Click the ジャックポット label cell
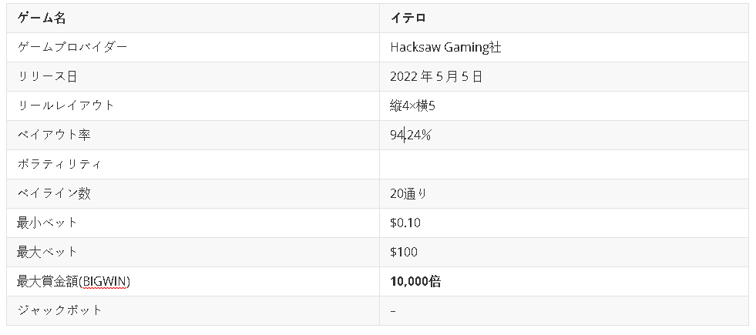Screen dimensions: 756x335 (59, 310)
